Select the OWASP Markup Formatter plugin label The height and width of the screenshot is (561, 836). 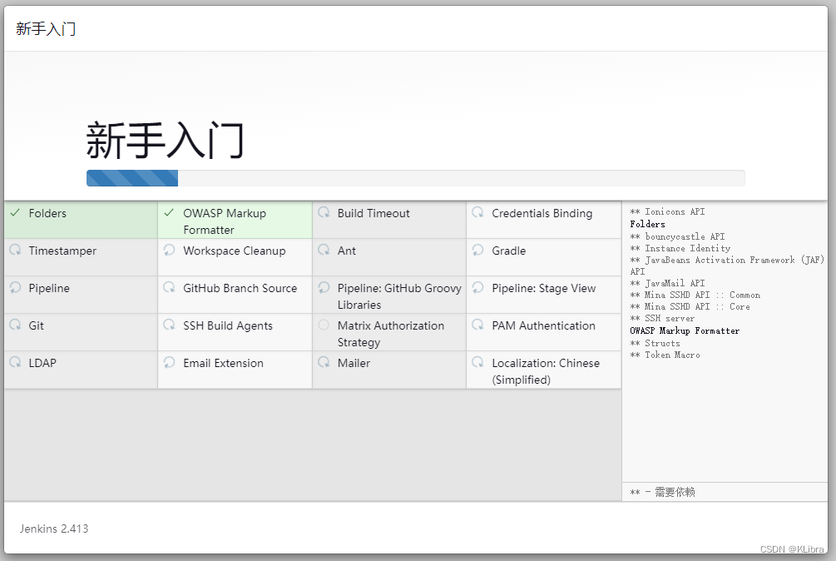(225, 221)
